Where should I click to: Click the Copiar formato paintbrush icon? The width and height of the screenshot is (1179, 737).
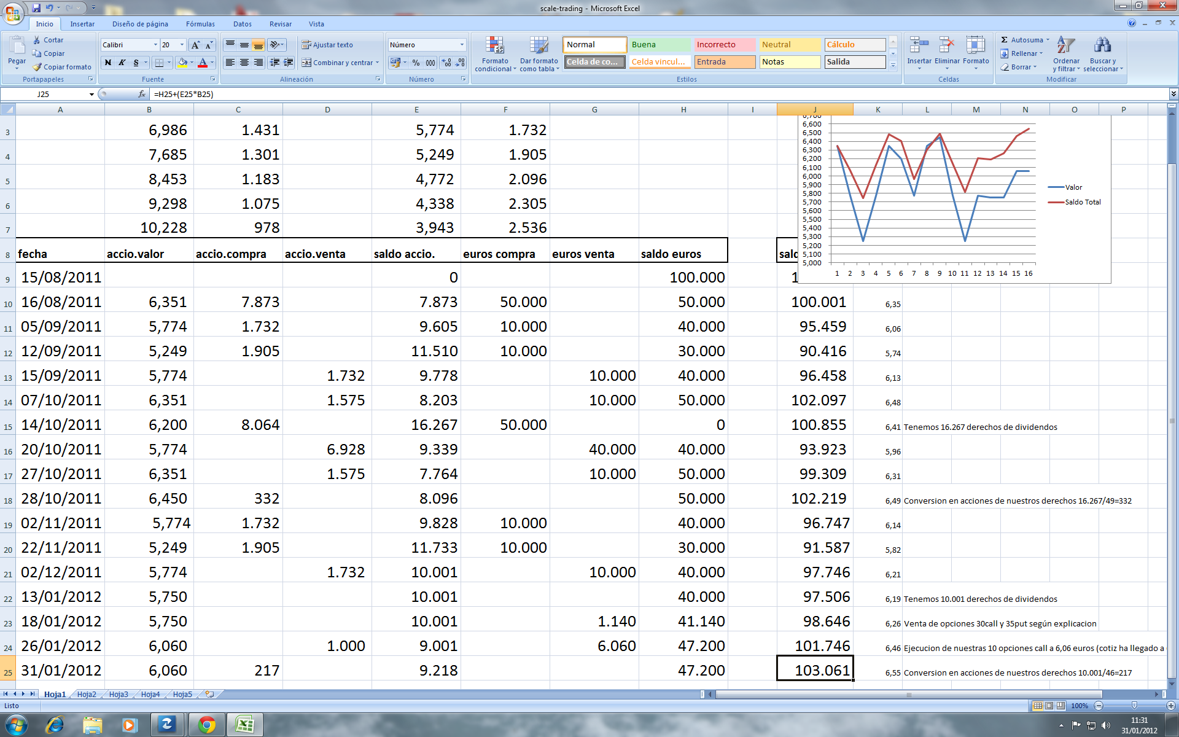37,67
